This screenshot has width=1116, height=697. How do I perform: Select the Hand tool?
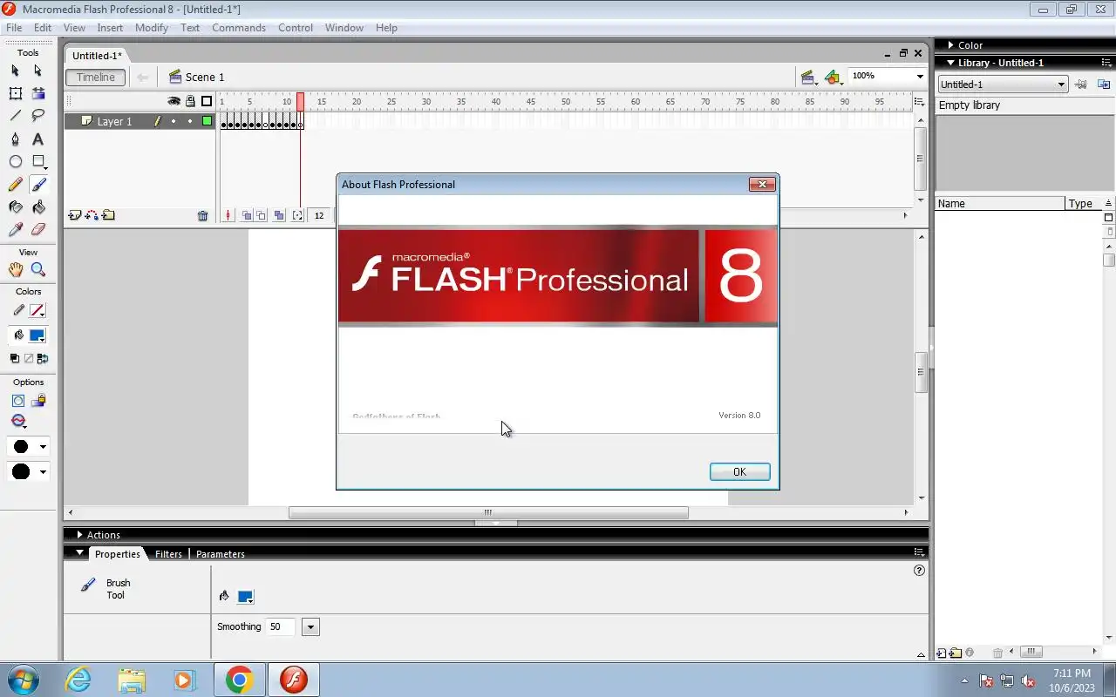(16, 270)
